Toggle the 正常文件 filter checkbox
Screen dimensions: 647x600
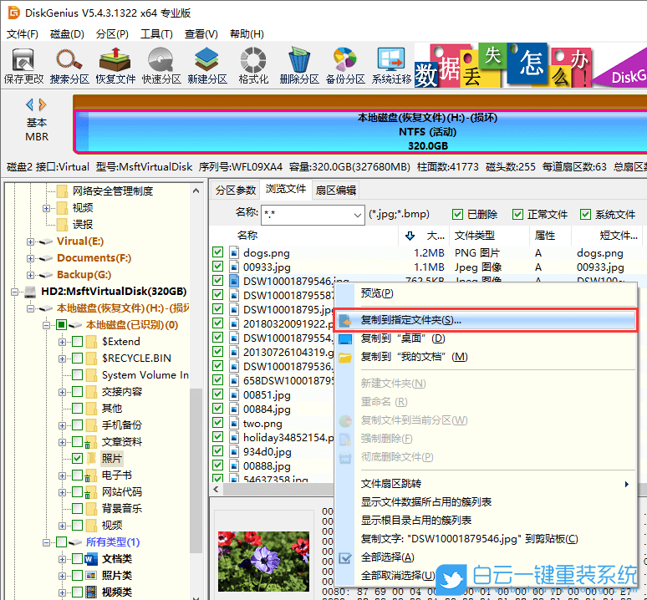517,215
